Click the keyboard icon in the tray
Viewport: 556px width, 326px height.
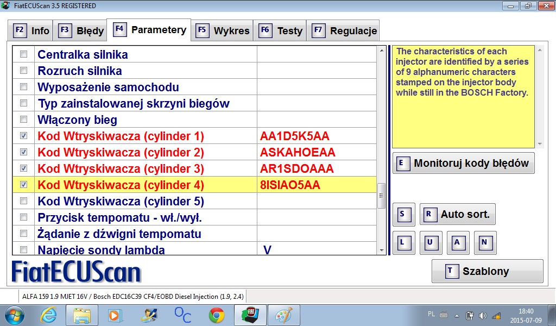tap(443, 315)
